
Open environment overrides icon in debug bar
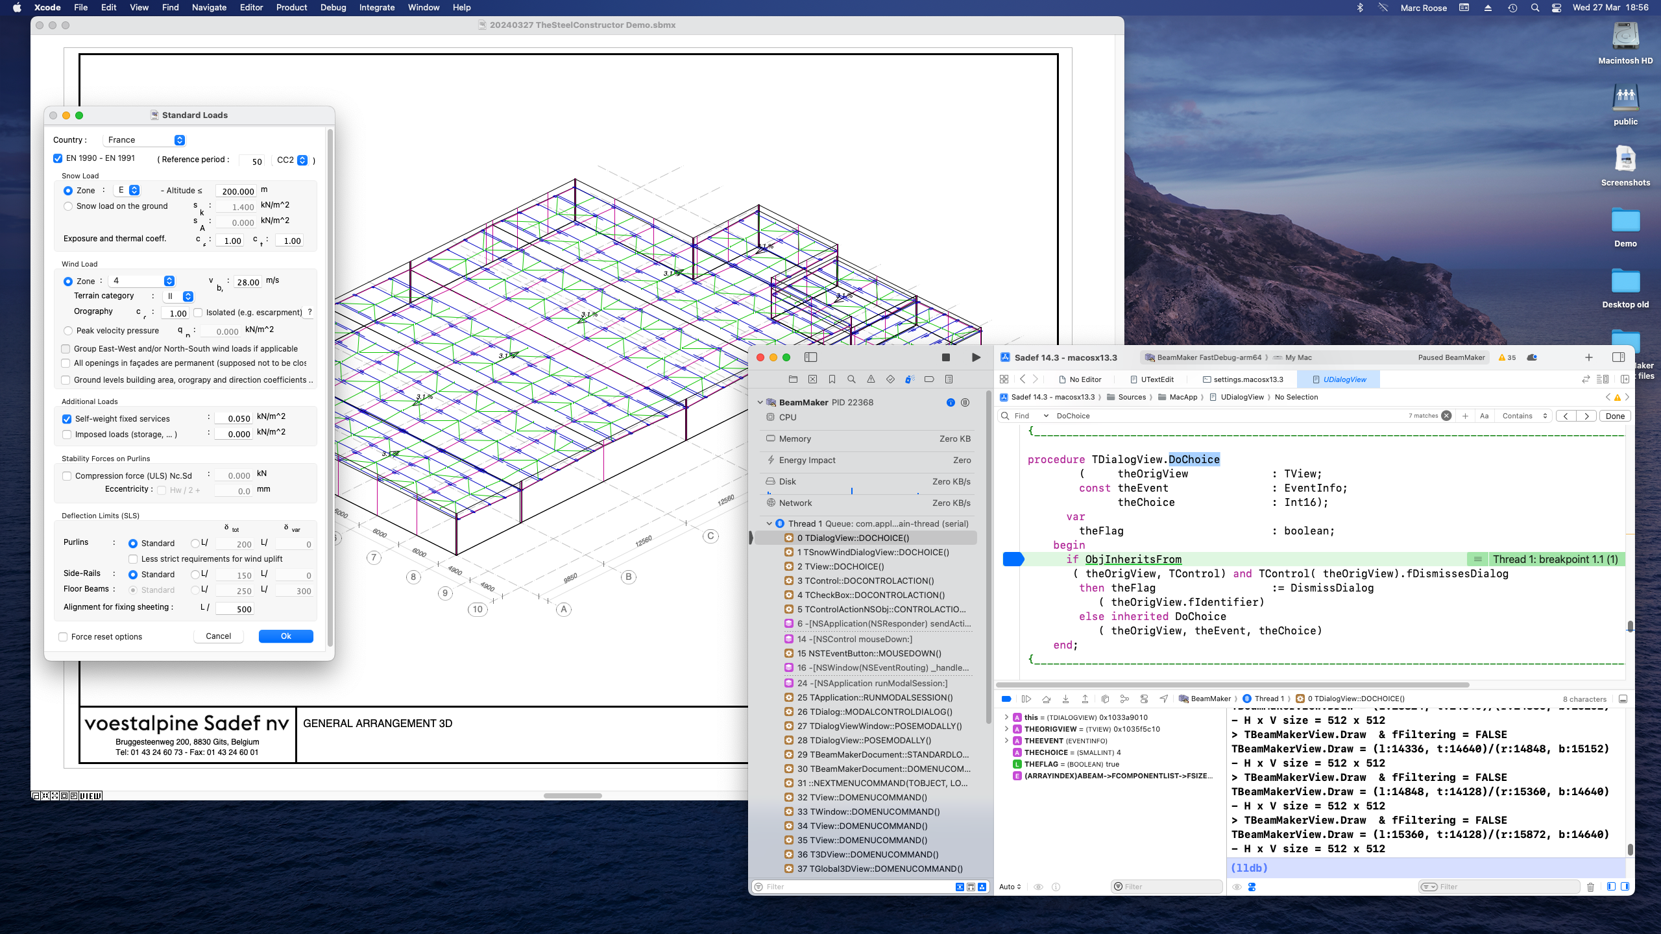tap(1144, 699)
